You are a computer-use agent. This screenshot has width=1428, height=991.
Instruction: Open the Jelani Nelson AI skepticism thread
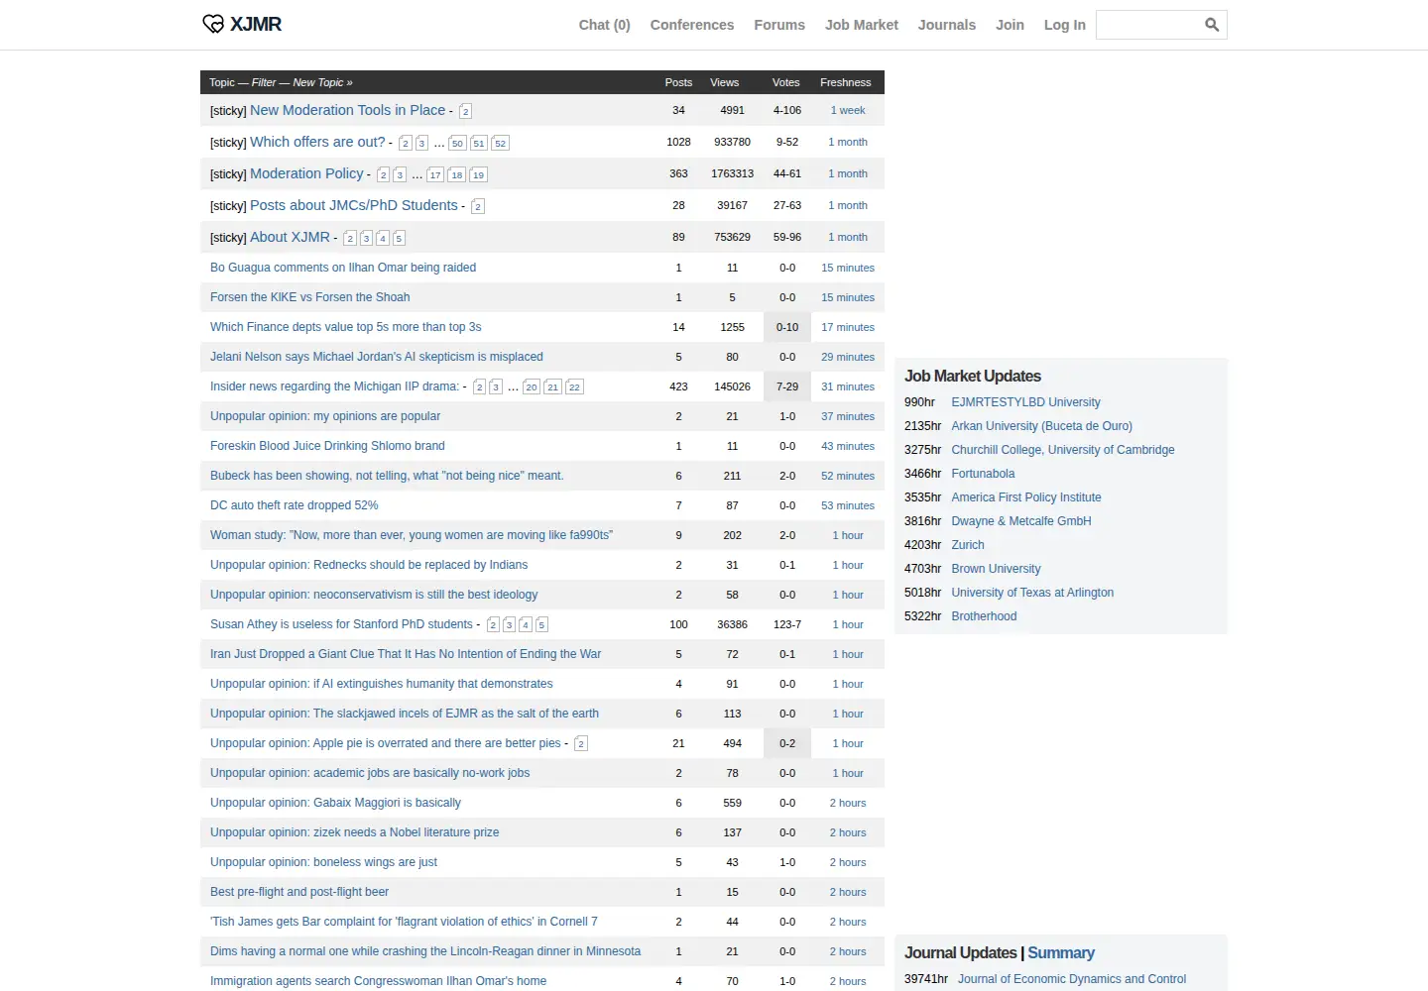tap(377, 357)
